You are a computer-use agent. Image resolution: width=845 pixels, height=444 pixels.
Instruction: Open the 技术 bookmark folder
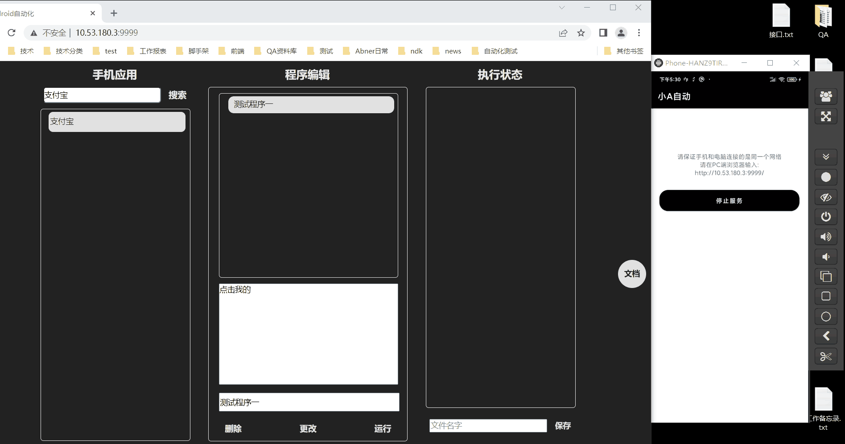click(21, 51)
